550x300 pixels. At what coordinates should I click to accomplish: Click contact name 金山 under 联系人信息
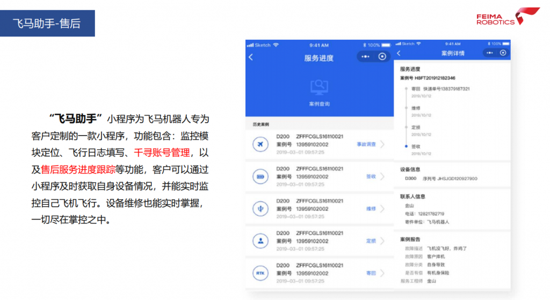(x=409, y=206)
